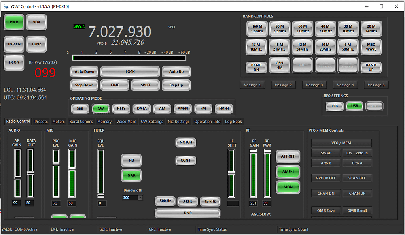Viewport: 405px width, 235px height.
Task: Enable the TNR EN tuner button
Action: (x=14, y=44)
